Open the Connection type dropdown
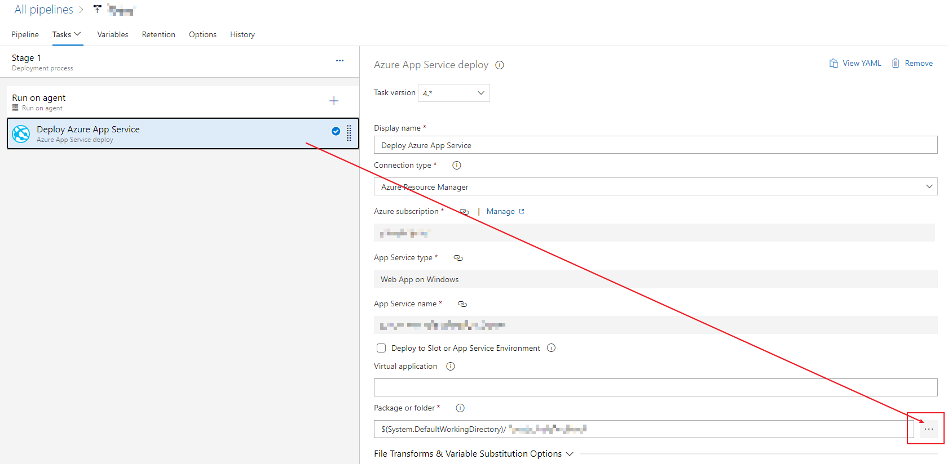 [655, 186]
